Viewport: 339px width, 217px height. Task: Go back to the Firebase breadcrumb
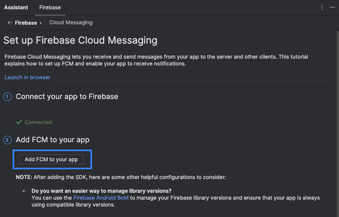point(26,23)
